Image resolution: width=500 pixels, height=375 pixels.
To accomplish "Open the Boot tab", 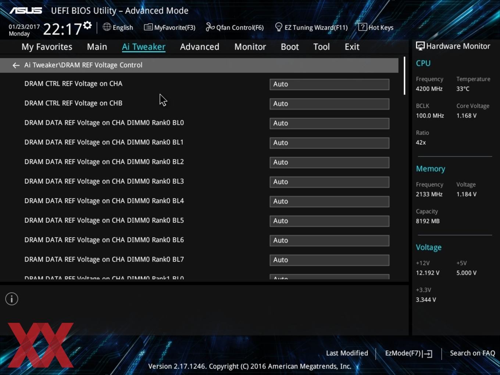I will 290,47.
